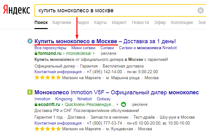
Task: Click the ecodrift.ru lock icon
Action: 36,104
